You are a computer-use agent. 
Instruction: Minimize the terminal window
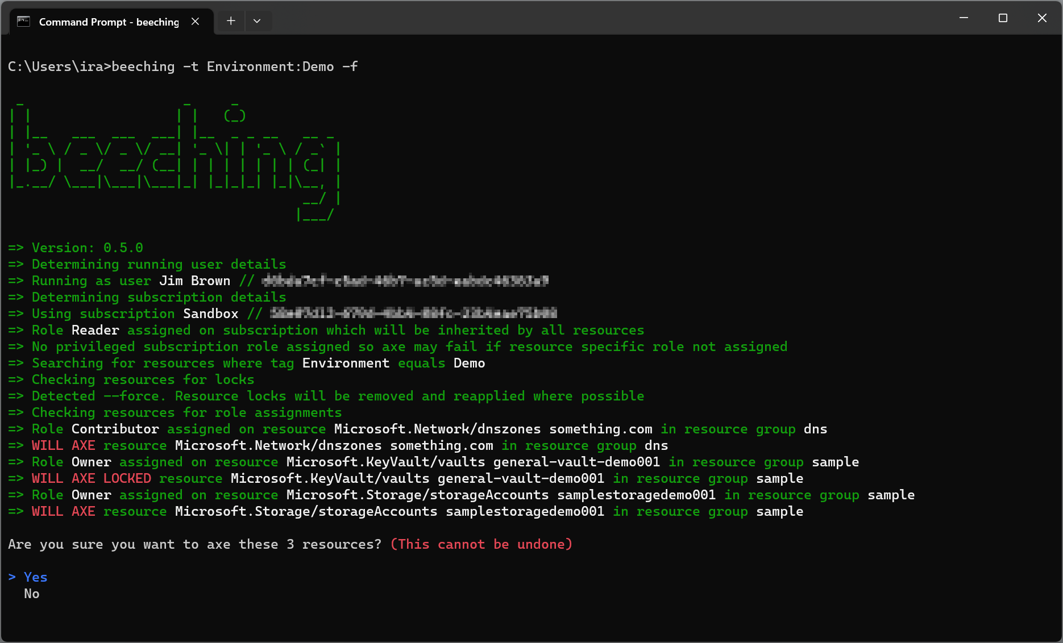pos(963,18)
